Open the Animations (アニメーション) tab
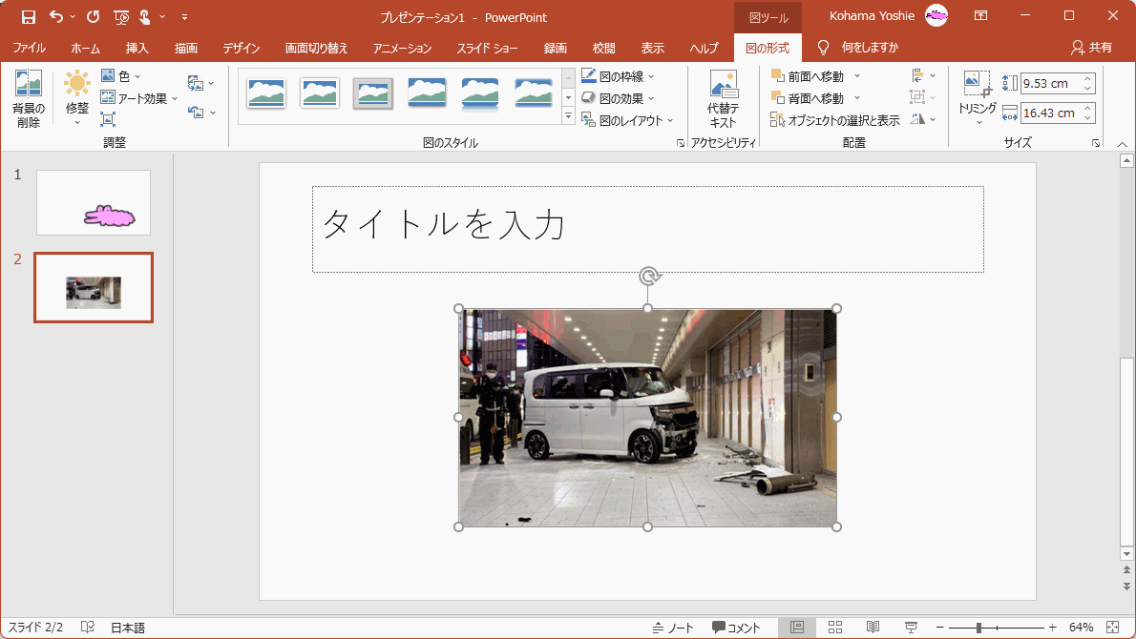Image resolution: width=1136 pixels, height=639 pixels. [x=402, y=48]
